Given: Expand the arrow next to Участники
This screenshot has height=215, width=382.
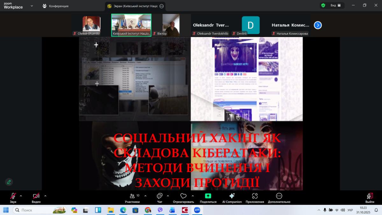Looking at the screenshot, I should tap(145, 196).
